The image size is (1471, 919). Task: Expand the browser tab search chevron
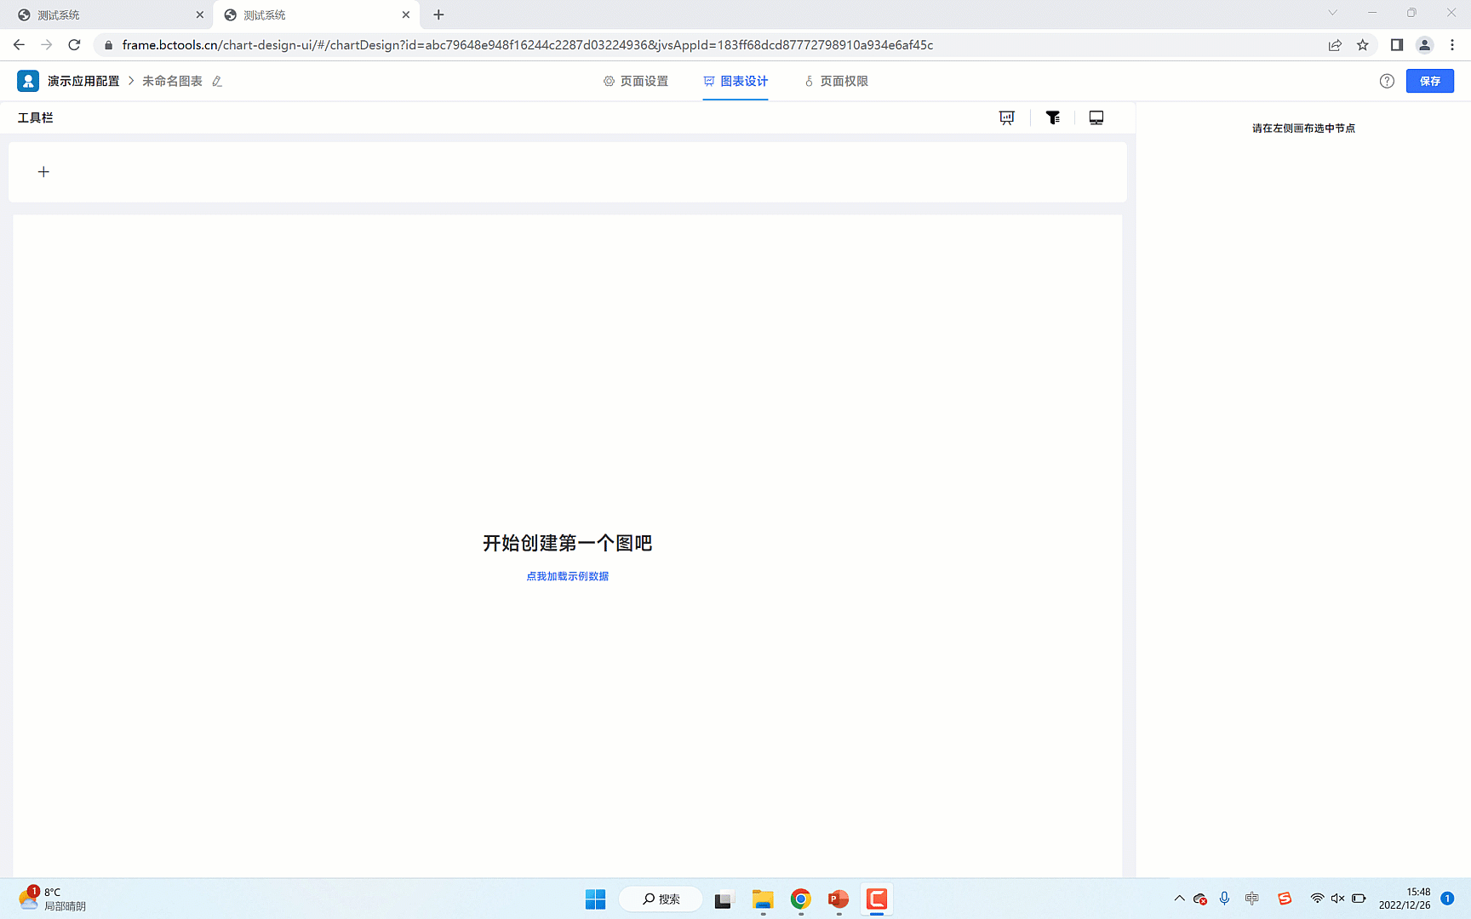[1332, 14]
